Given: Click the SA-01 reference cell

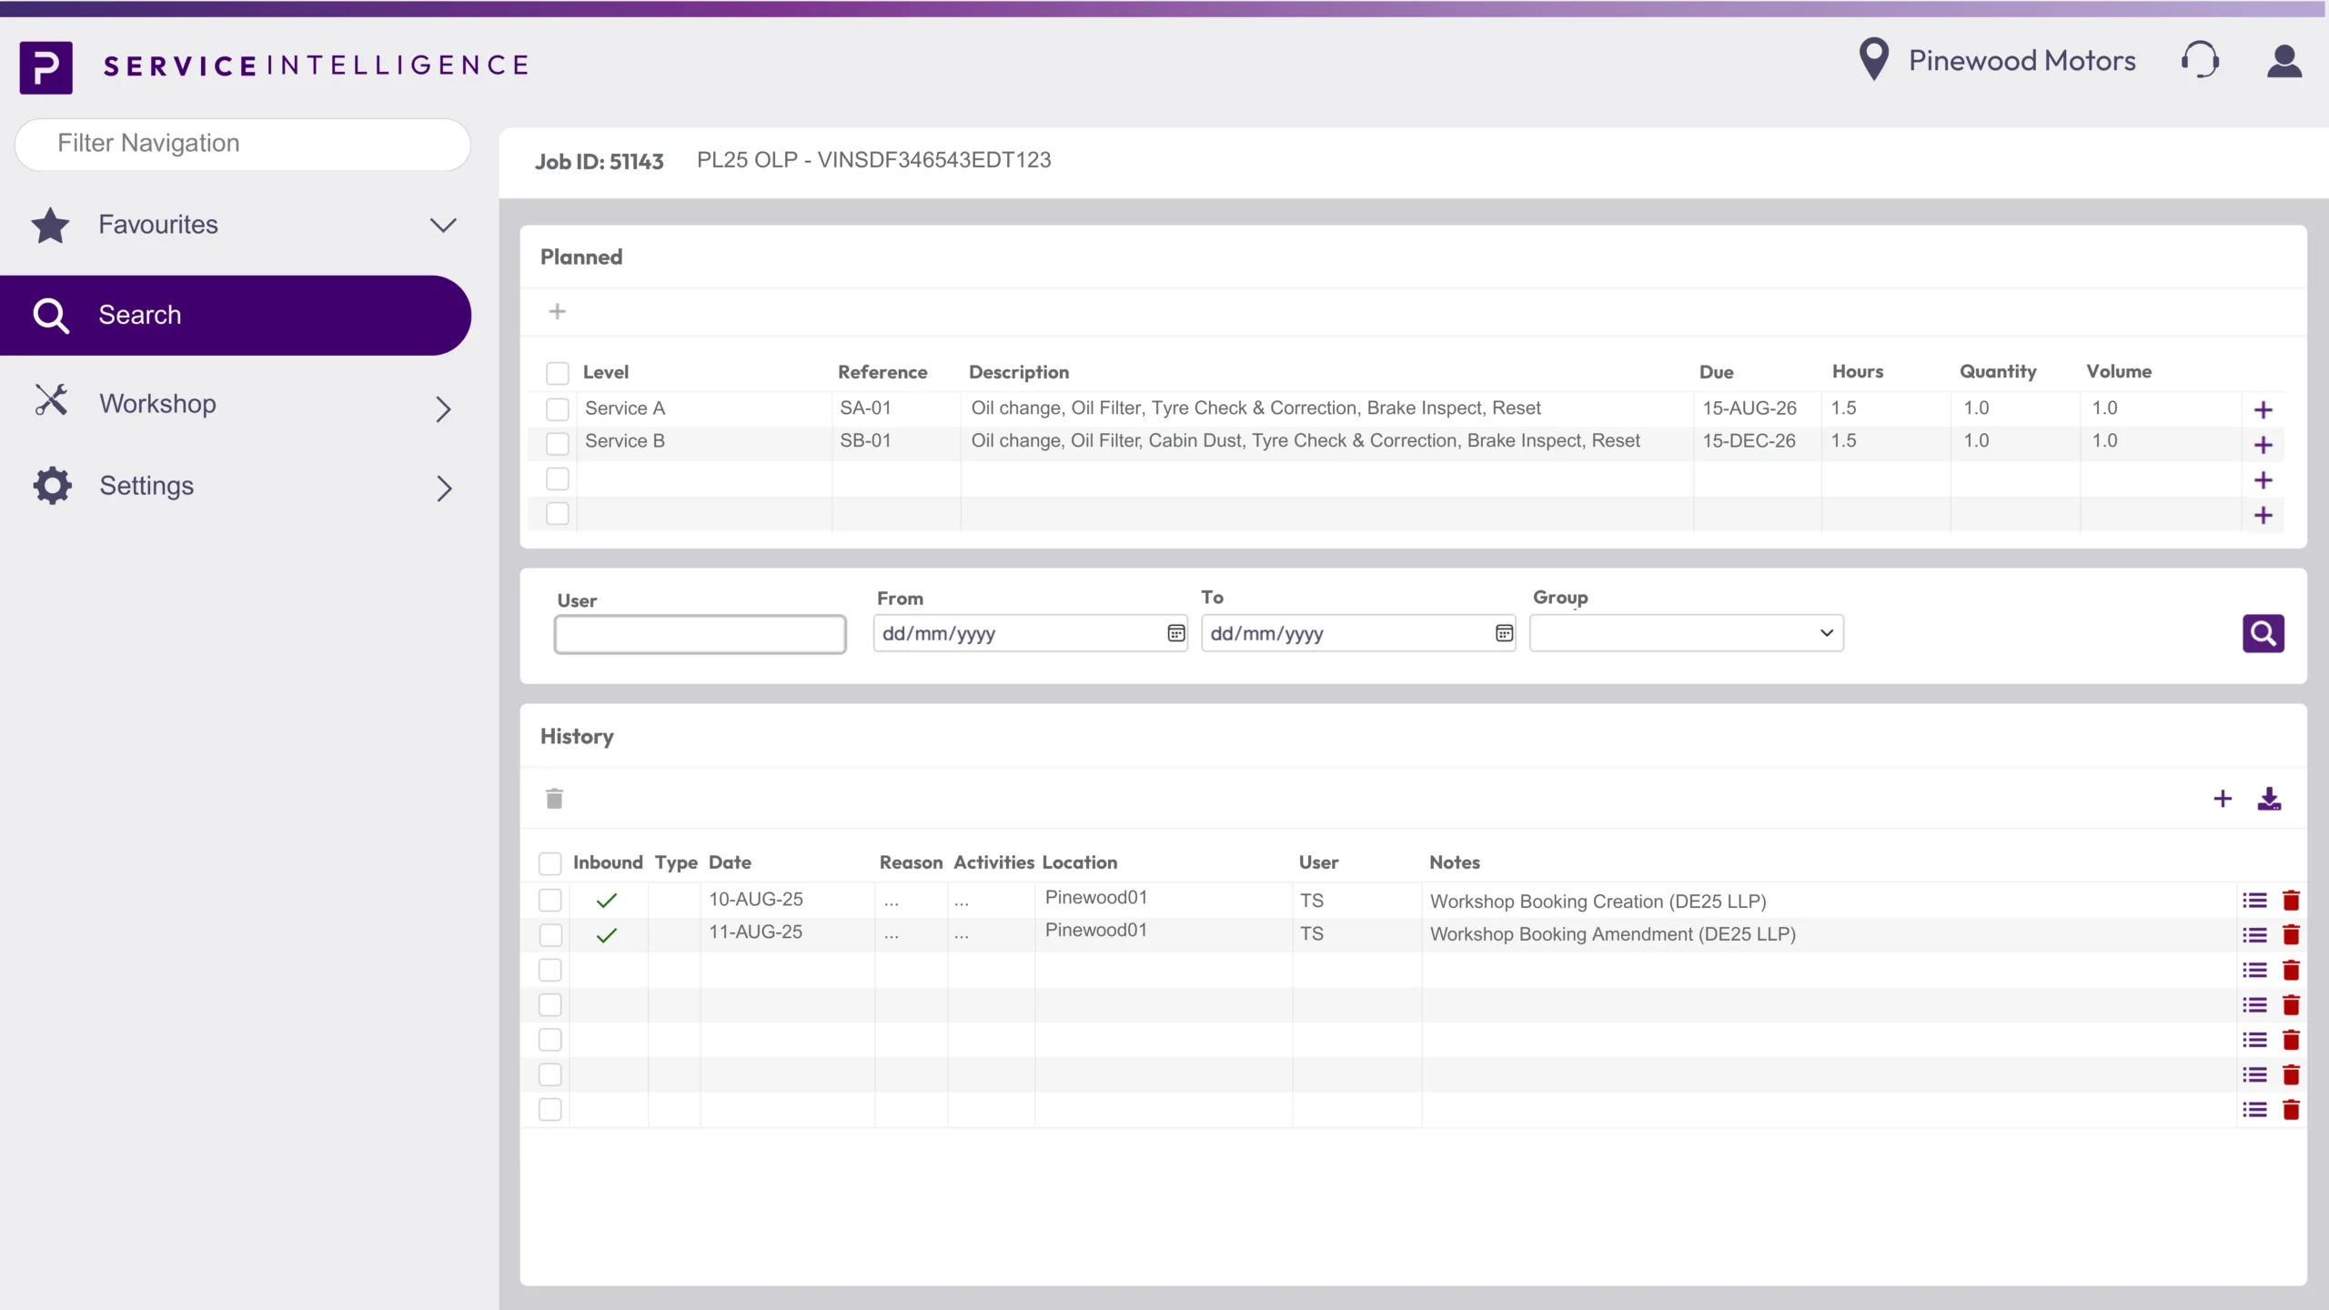Looking at the screenshot, I should 865,408.
